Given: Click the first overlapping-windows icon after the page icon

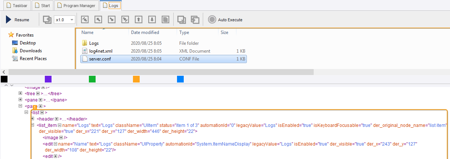Looking at the screenshot, I should click(x=181, y=20).
